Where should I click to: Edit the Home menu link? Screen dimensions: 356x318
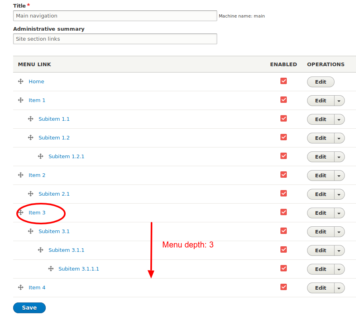tap(321, 82)
